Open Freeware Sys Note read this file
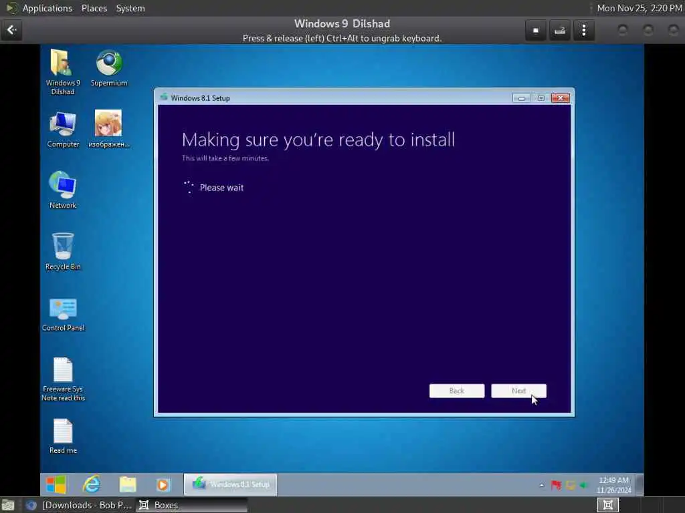Image resolution: width=685 pixels, height=513 pixels. pos(63,379)
